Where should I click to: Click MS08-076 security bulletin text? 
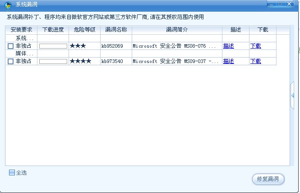coord(174,46)
